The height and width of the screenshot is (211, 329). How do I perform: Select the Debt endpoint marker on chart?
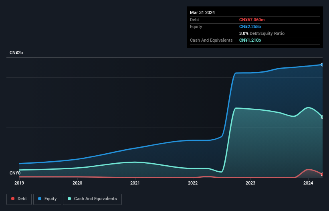(x=322, y=174)
